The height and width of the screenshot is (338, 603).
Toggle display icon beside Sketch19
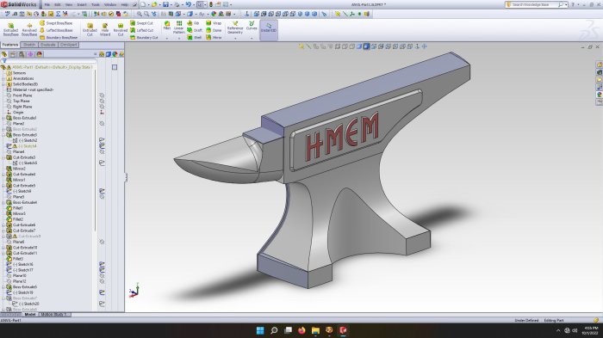[102, 292]
